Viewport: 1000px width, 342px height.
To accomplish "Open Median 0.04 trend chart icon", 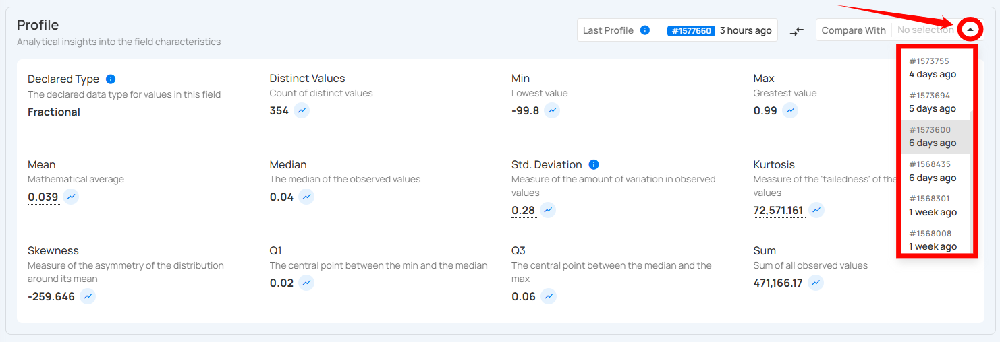I will [x=306, y=197].
